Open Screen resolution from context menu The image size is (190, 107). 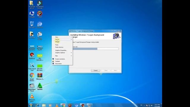62,59
